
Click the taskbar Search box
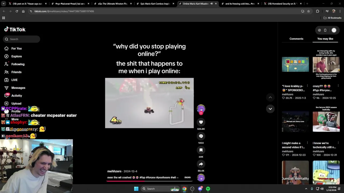(x=160, y=189)
